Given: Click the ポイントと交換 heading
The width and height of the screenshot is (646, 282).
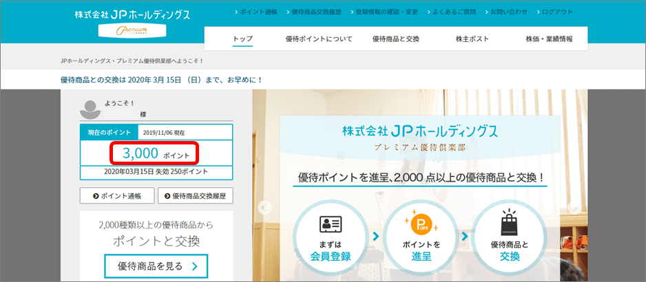Looking at the screenshot, I should 156,241.
